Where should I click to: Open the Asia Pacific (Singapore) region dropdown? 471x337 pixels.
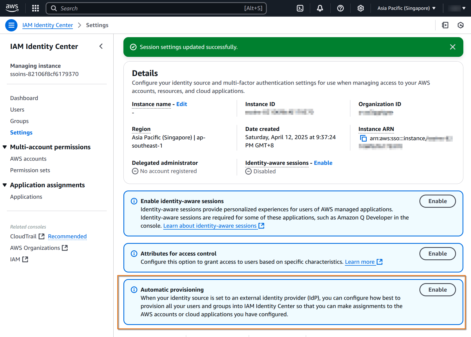[x=407, y=8]
